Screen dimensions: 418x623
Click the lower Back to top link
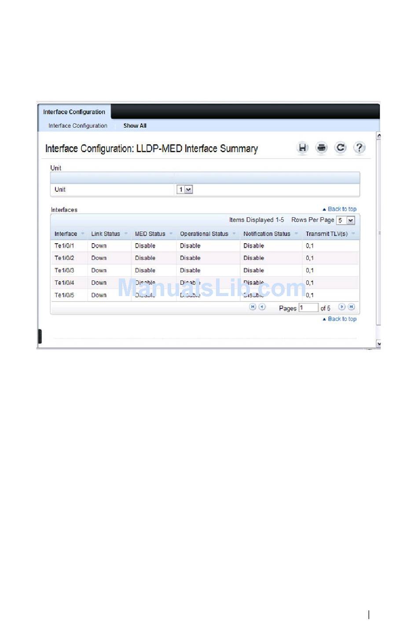click(x=340, y=319)
